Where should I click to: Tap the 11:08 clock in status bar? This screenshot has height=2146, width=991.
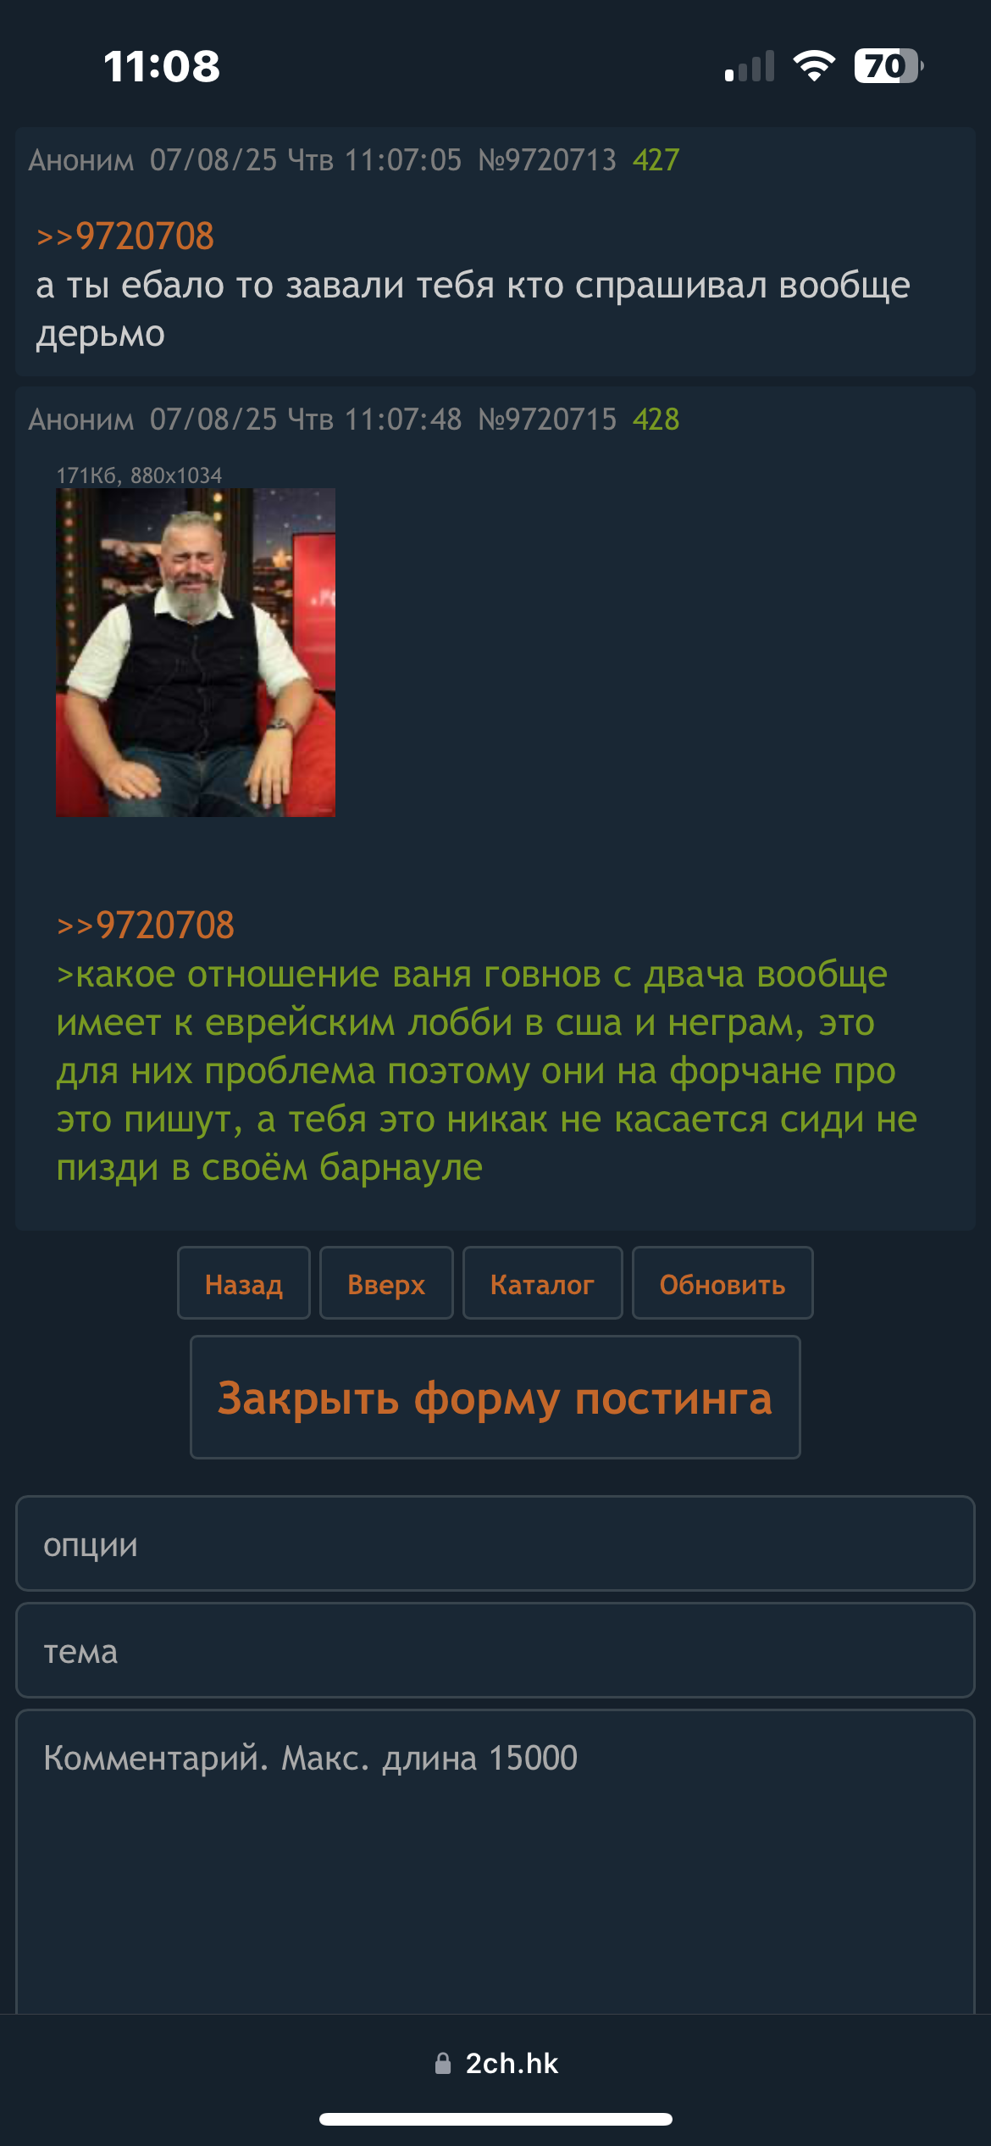(162, 66)
